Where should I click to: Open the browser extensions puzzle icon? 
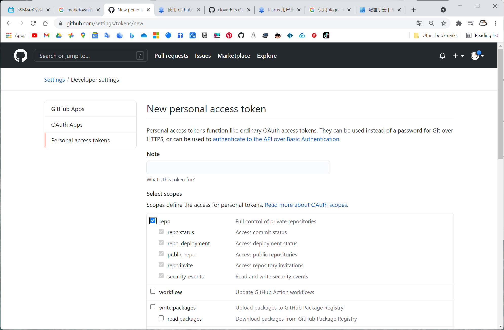pos(459,23)
